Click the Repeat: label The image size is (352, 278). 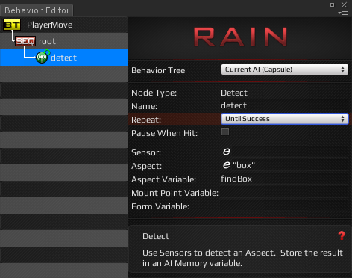pyautogui.click(x=146, y=120)
